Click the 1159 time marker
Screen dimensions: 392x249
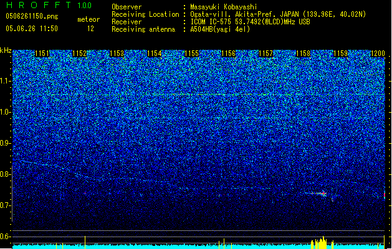(x=340, y=54)
